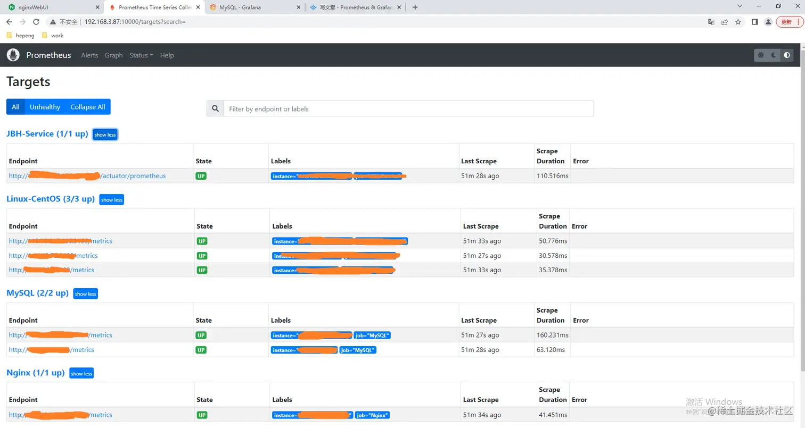Open the MySQL (2/2 up) heading link

[37, 293]
